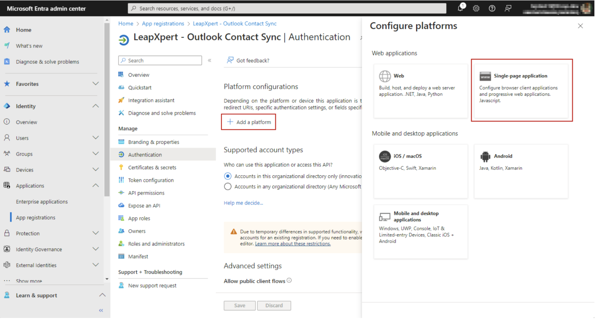
Task: Open the Help me decide link
Action: point(244,203)
